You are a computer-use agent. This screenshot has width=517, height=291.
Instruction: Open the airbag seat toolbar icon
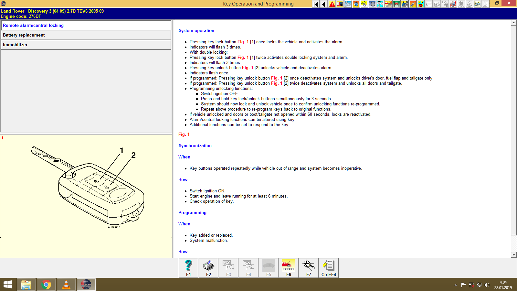(x=453, y=4)
